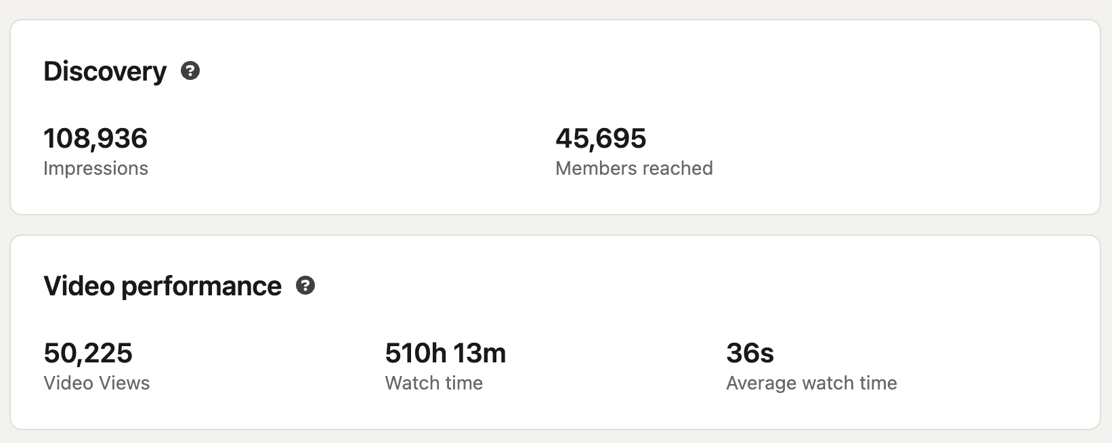The height and width of the screenshot is (443, 1112).
Task: Click the Video Views label
Action: (x=96, y=383)
